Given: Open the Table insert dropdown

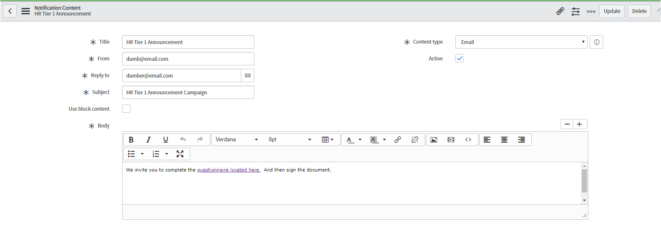Looking at the screenshot, I should point(327,140).
